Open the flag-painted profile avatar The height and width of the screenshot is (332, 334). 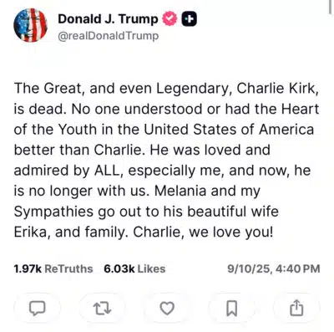31,25
